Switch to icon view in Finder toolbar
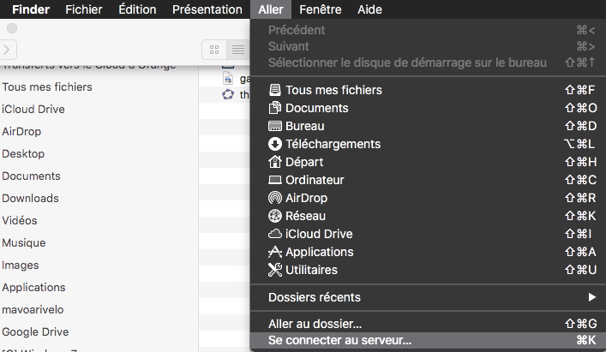The image size is (606, 352). click(214, 50)
